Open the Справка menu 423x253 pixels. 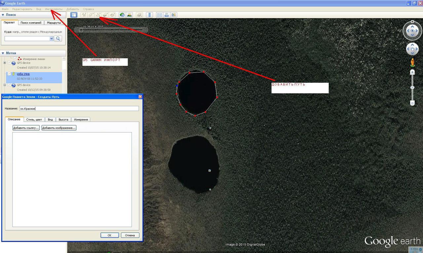(x=88, y=9)
